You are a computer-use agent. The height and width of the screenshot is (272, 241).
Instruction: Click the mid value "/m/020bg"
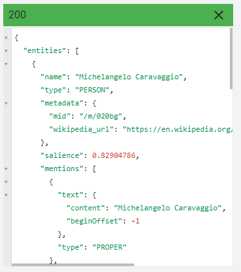click(101, 116)
